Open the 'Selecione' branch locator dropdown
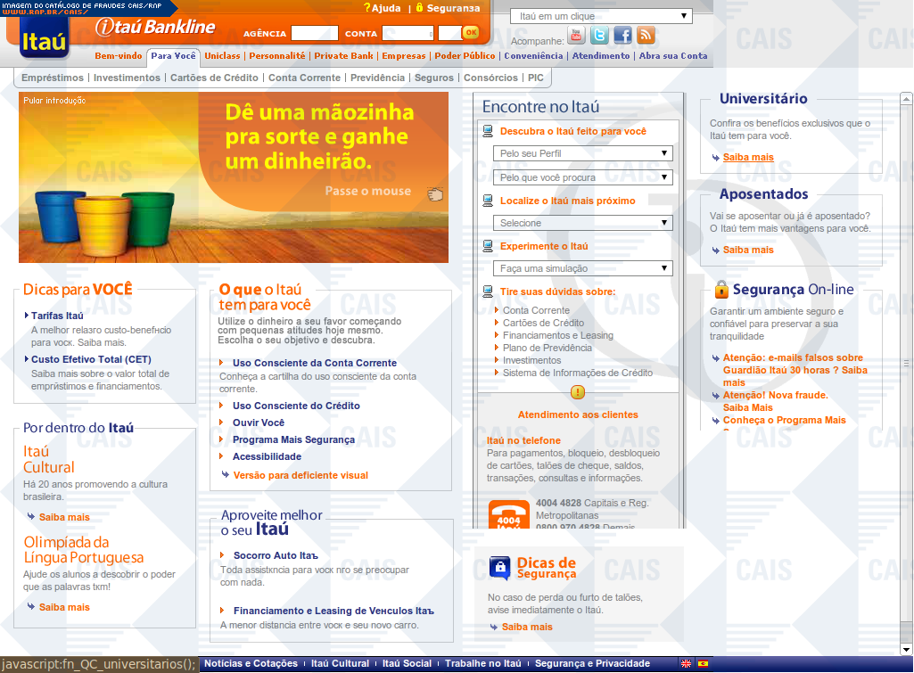Image resolution: width=914 pixels, height=673 pixels. tap(582, 223)
